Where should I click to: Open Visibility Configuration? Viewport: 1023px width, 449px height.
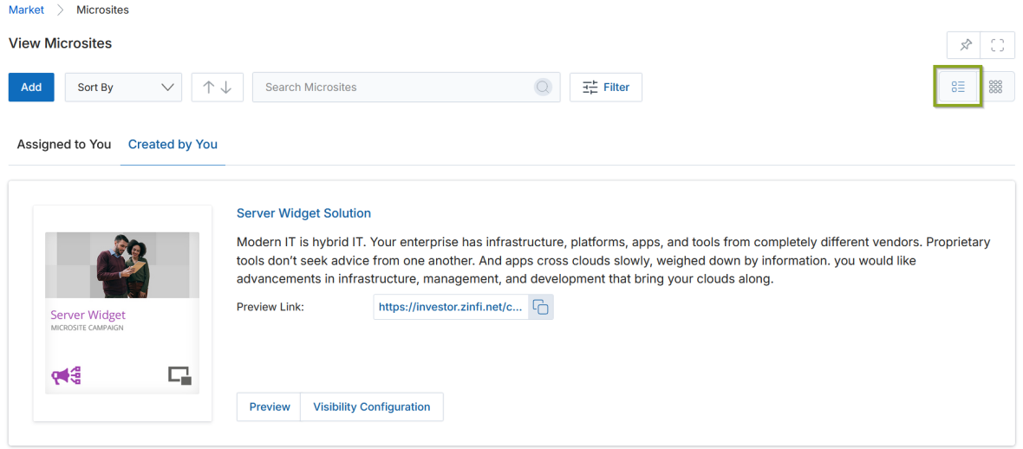[372, 407]
